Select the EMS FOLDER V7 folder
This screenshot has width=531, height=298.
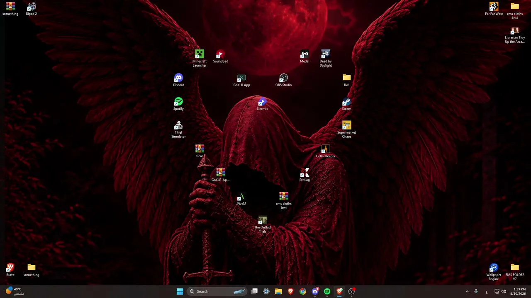pos(515,272)
